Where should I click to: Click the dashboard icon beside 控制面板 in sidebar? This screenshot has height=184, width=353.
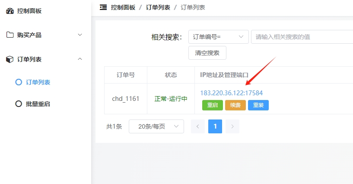(10, 11)
